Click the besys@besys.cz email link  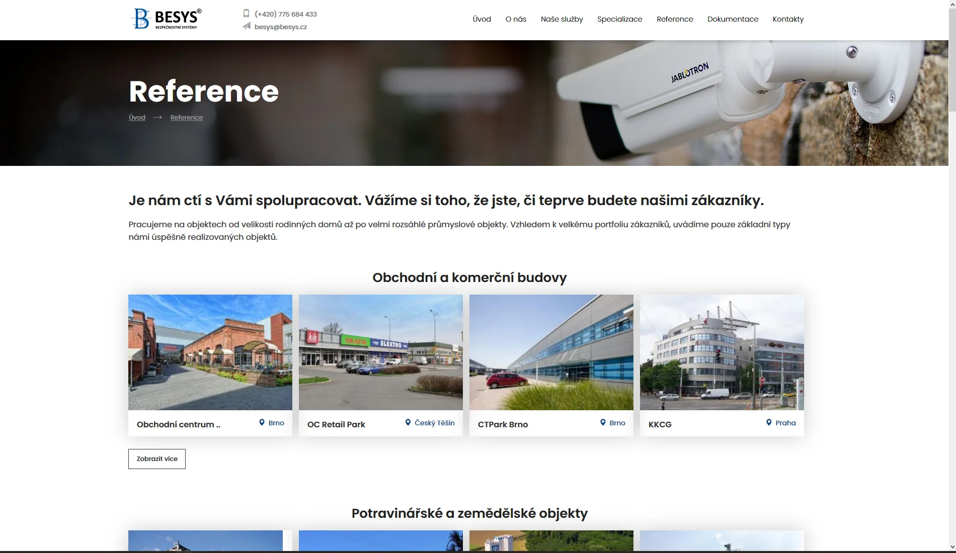[x=281, y=27]
